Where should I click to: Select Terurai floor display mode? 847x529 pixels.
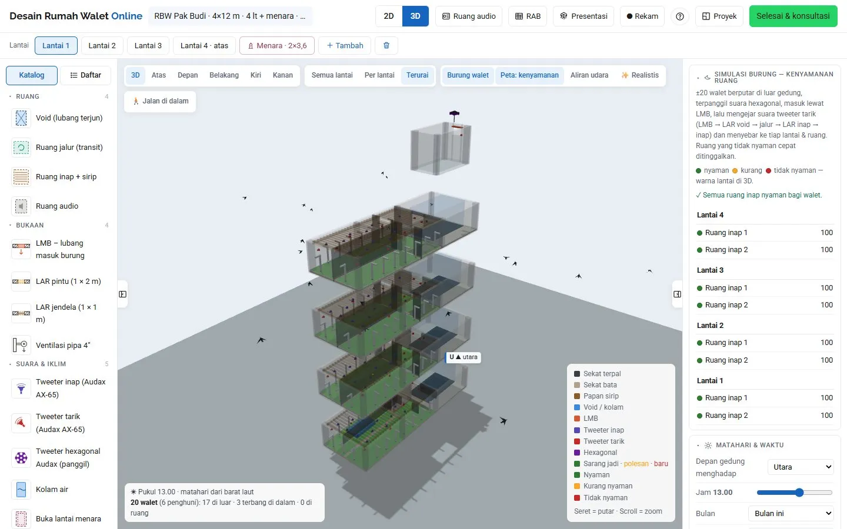(417, 75)
